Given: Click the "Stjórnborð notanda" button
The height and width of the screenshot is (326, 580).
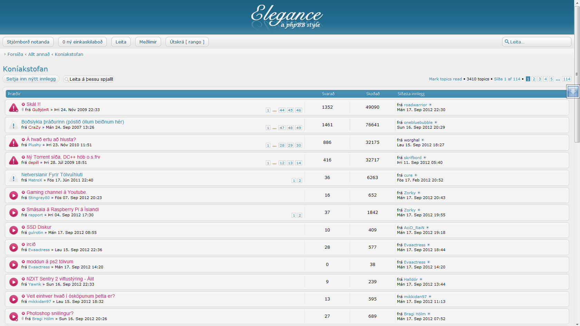Looking at the screenshot, I should pos(28,42).
